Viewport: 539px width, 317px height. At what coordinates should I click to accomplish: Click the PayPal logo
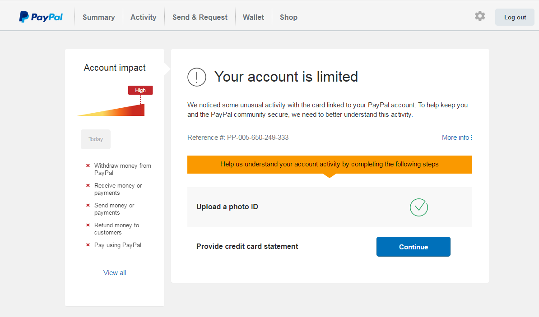(41, 17)
